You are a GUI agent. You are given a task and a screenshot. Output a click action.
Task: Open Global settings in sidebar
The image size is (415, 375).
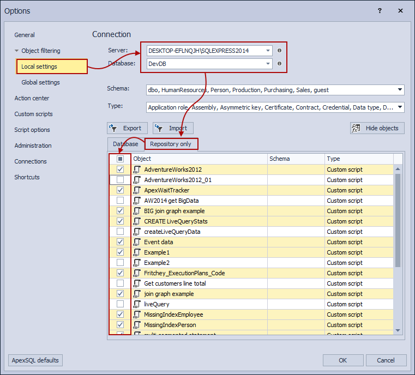tap(40, 82)
